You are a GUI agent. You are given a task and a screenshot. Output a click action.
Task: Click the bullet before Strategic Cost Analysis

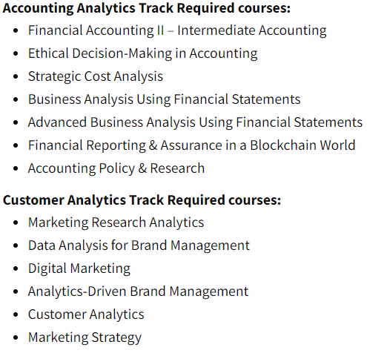(16, 76)
